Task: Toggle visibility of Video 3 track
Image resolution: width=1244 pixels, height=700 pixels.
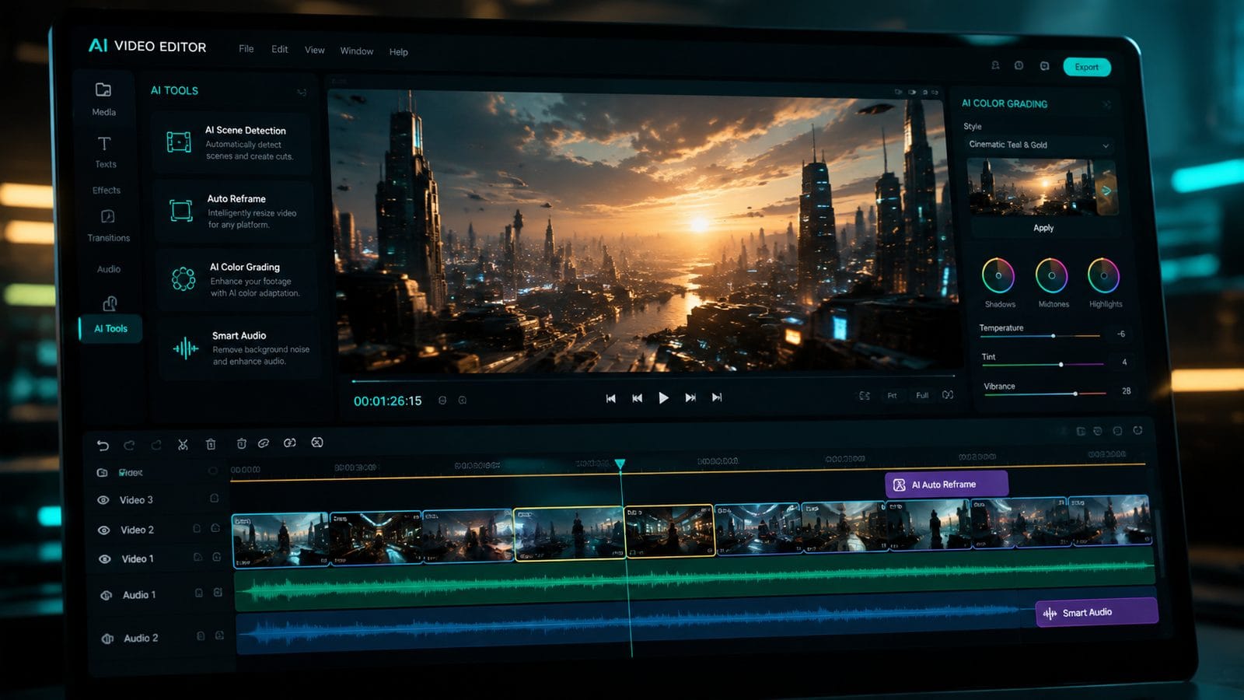Action: (103, 500)
